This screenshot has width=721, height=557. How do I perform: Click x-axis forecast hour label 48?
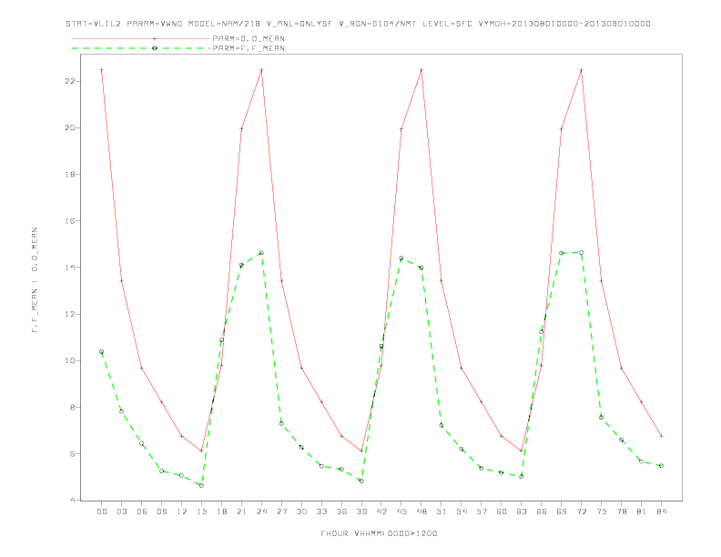421,511
